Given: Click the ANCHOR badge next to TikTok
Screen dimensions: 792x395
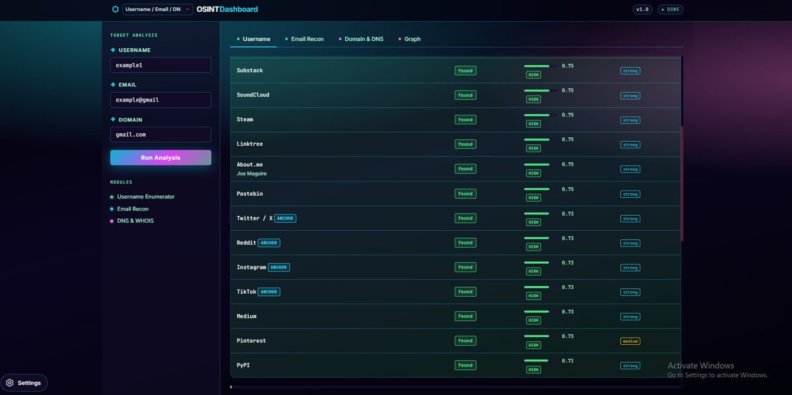Looking at the screenshot, I should tap(269, 291).
